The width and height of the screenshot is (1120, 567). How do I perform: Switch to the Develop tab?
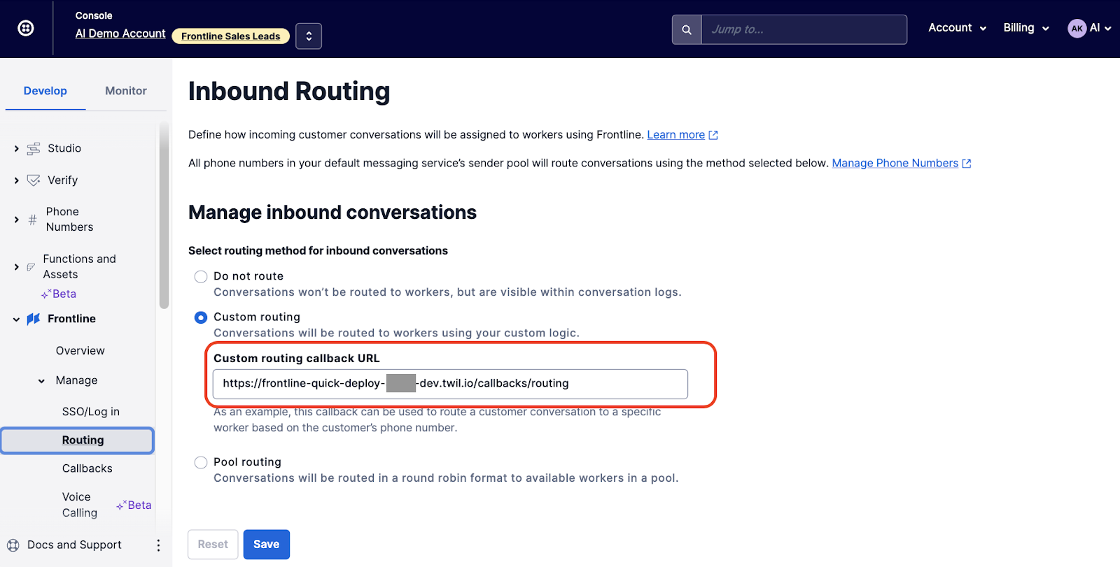click(x=45, y=91)
